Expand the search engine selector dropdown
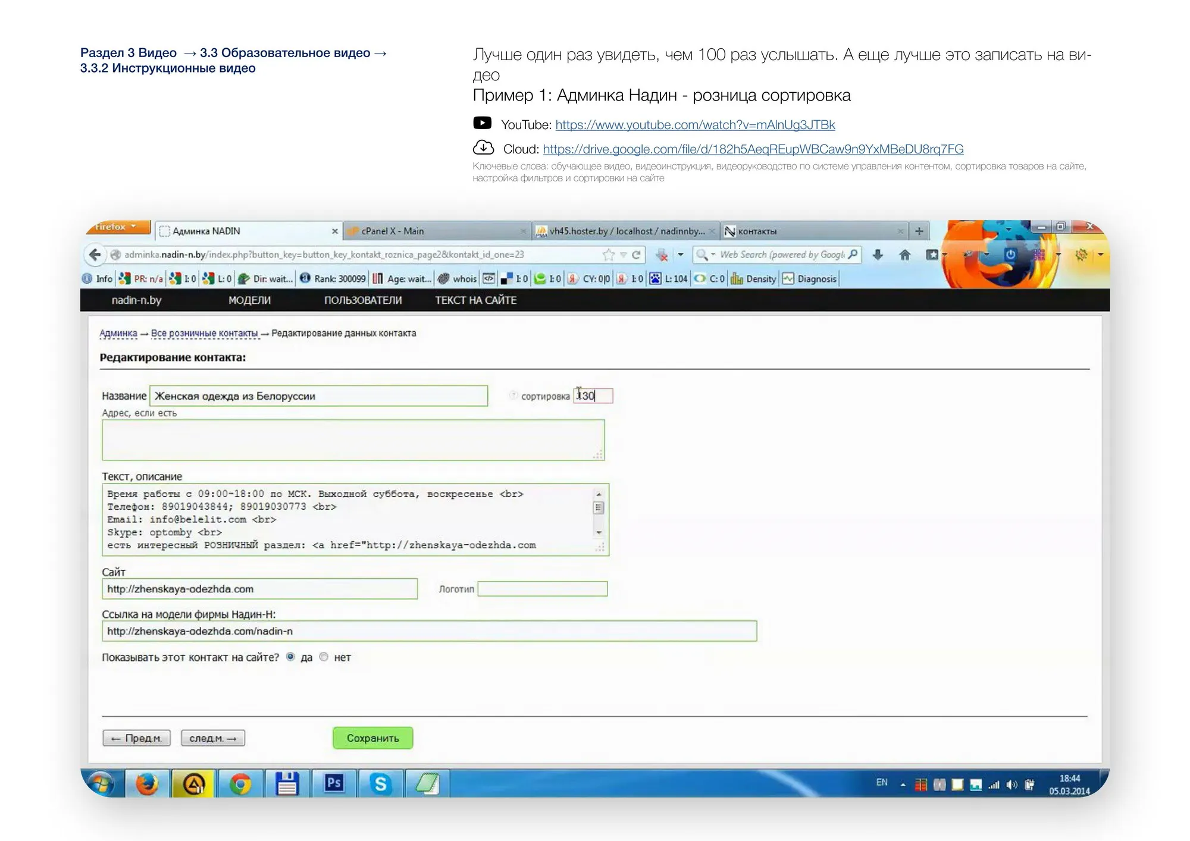 (706, 255)
